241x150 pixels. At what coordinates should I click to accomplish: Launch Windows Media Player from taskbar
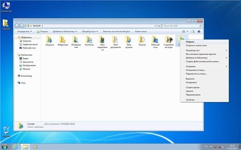35,147
